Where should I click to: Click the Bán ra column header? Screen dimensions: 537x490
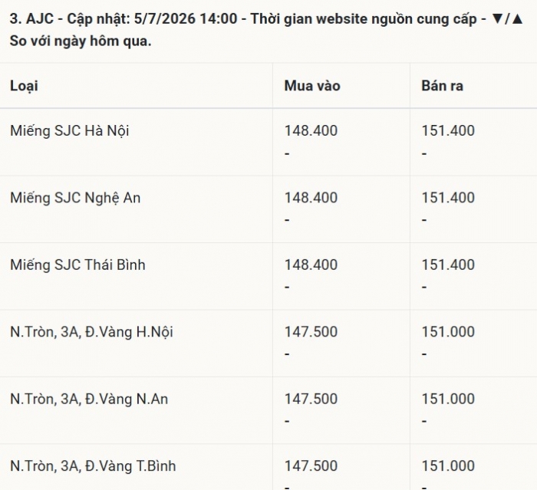[x=442, y=86]
